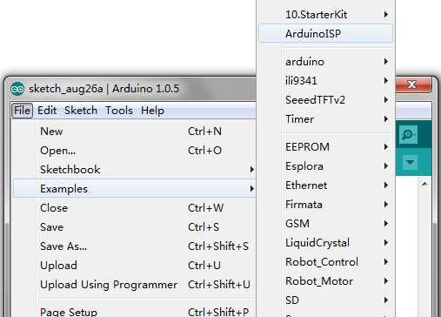
Task: Expand the arduino examples submenu
Action: point(325,62)
